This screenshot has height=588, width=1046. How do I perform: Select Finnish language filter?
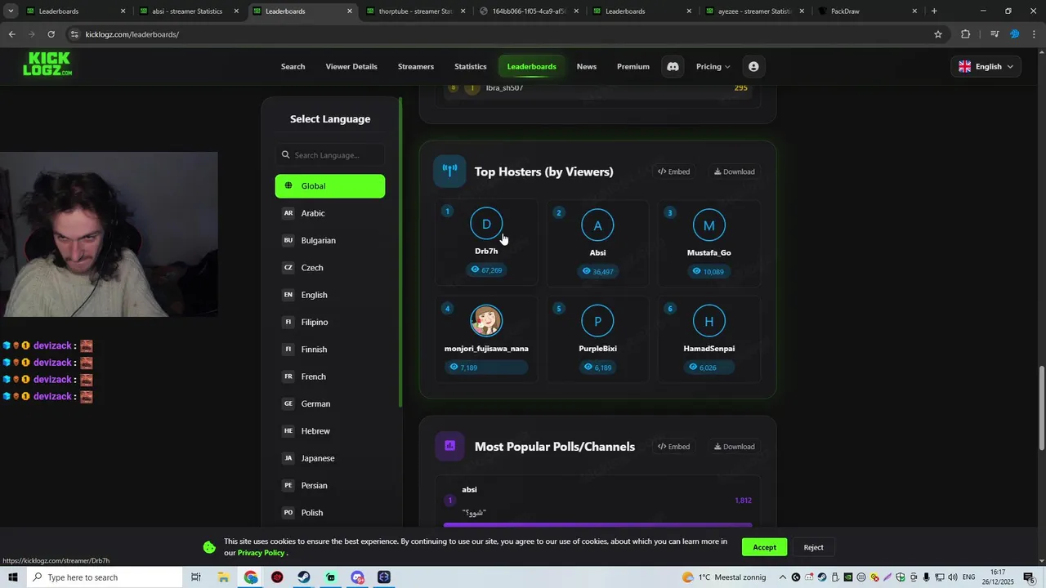point(330,350)
